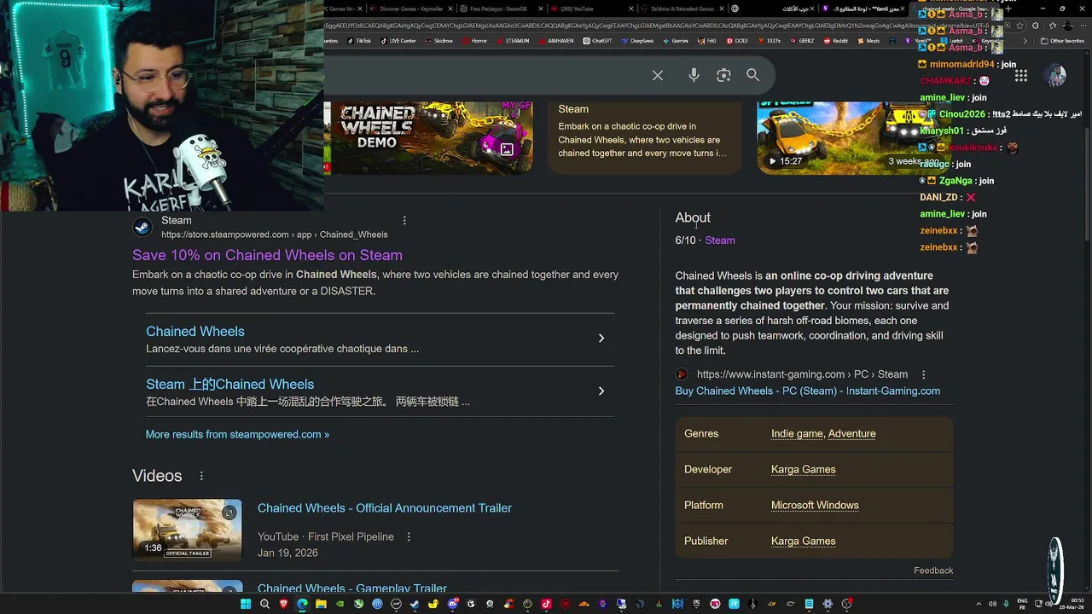The width and height of the screenshot is (1092, 614).
Task: Open the Google apps grid
Action: pos(1021,76)
